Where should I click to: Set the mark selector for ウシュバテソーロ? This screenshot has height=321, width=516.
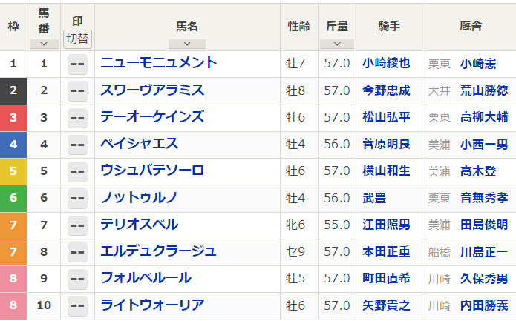coord(77,171)
